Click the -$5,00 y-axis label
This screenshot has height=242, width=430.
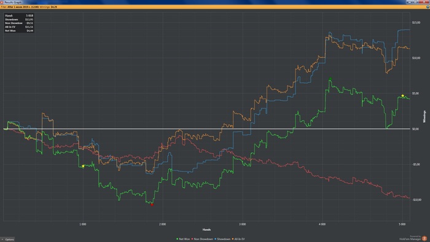(x=416, y=165)
